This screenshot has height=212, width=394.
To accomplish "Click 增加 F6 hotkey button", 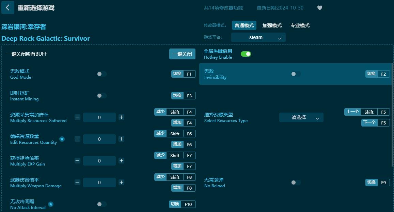I will pos(184,144).
